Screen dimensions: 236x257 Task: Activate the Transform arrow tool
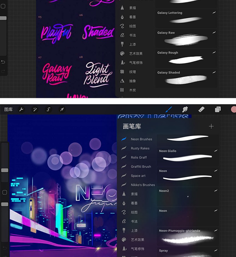click(x=62, y=109)
